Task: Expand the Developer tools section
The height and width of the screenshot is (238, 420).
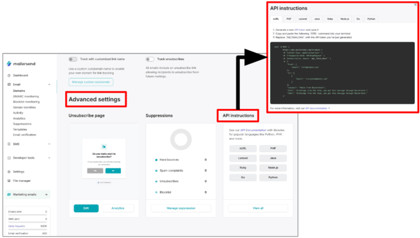Action: 49,158
